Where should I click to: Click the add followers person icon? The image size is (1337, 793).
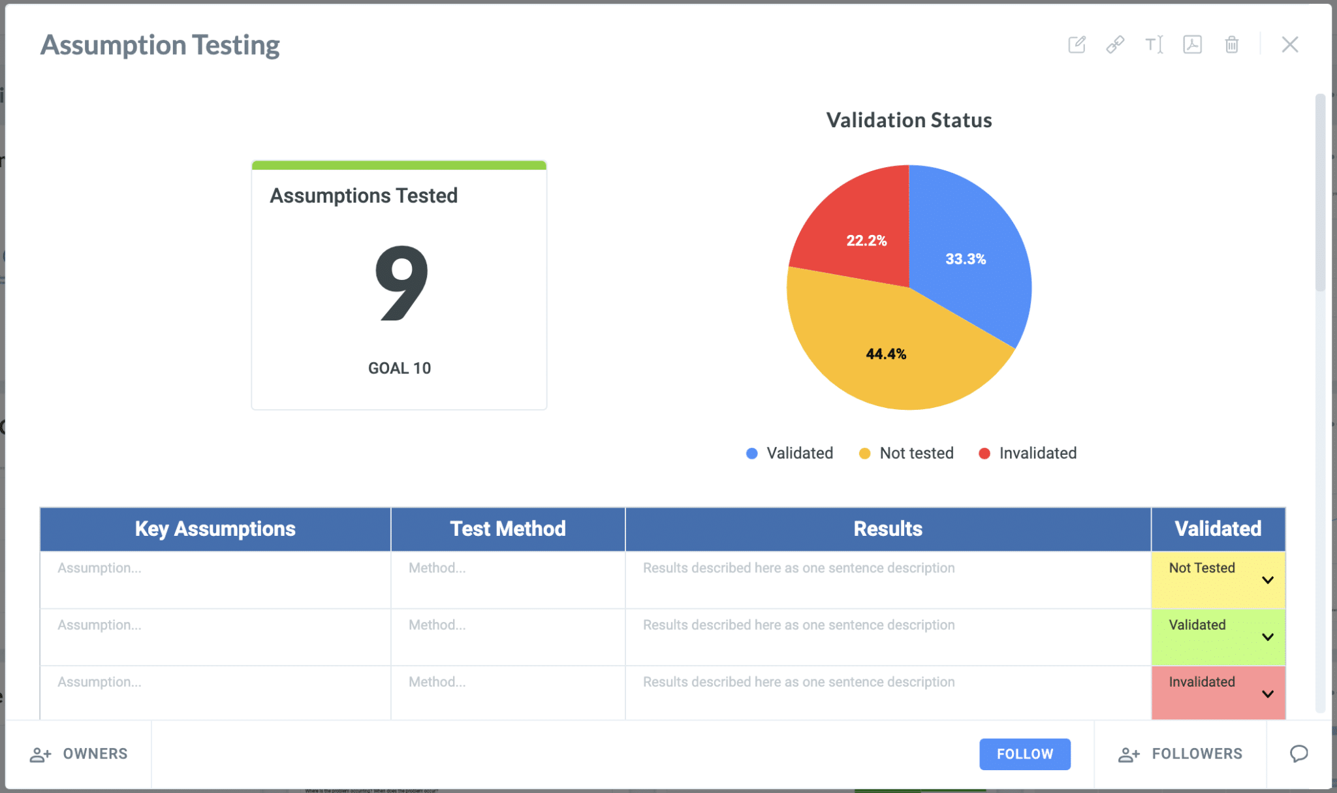click(x=1129, y=754)
